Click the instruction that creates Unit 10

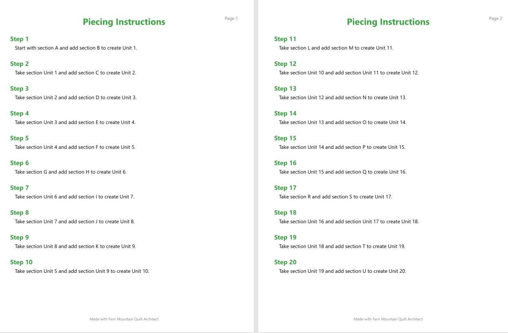(x=82, y=271)
